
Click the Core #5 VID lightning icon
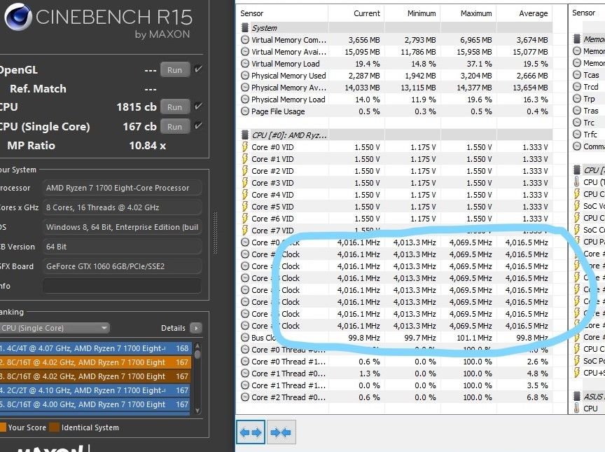244,207
